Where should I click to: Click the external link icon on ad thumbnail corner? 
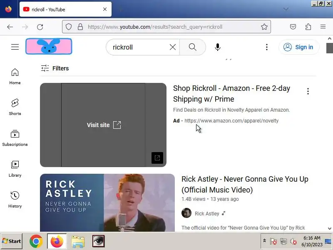(x=157, y=158)
